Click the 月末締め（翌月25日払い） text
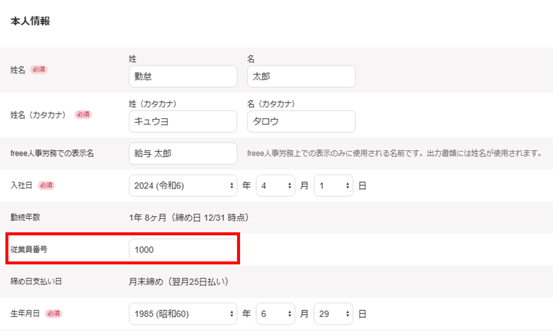This screenshot has width=553, height=331. click(x=178, y=282)
